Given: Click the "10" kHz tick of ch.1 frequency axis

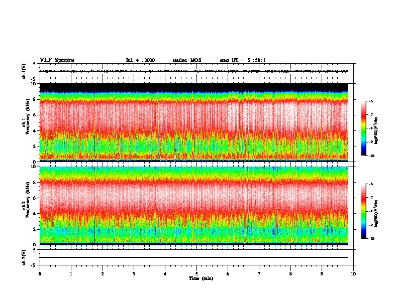Looking at the screenshot, I should (x=34, y=84).
